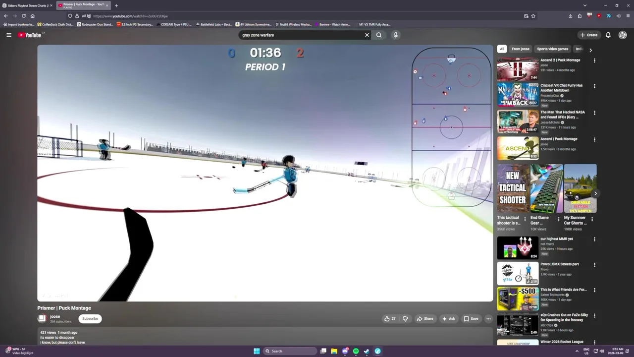Click the Share button
634x357 pixels.
(425, 319)
